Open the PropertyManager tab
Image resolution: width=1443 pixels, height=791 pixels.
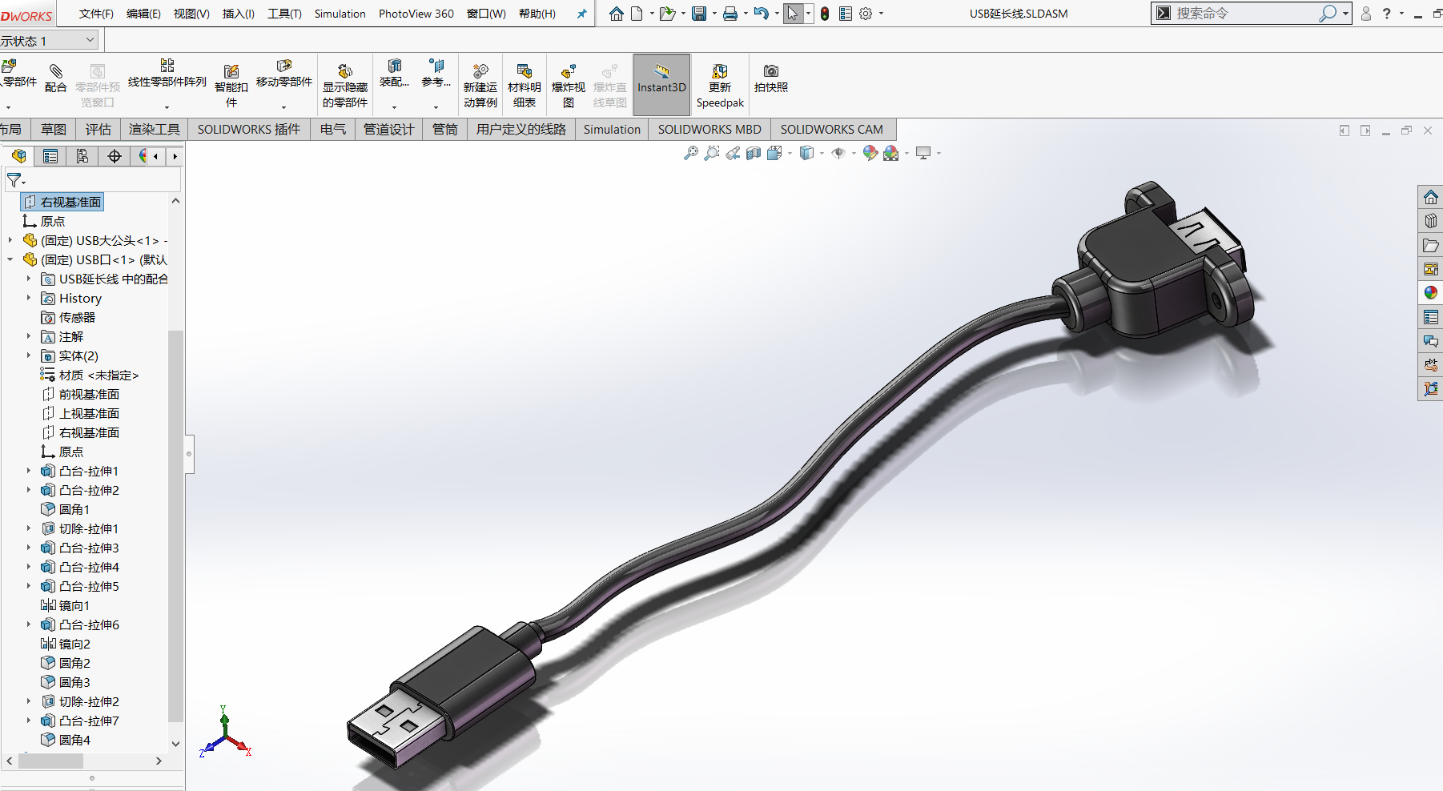coord(50,156)
